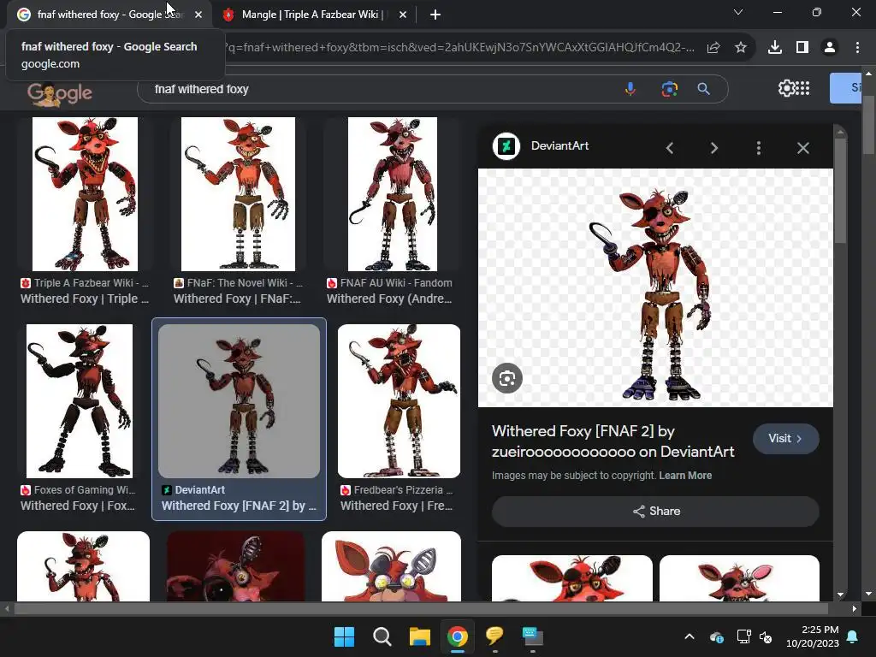Click the Share button in preview panel
This screenshot has height=657, width=876.
pyautogui.click(x=655, y=512)
